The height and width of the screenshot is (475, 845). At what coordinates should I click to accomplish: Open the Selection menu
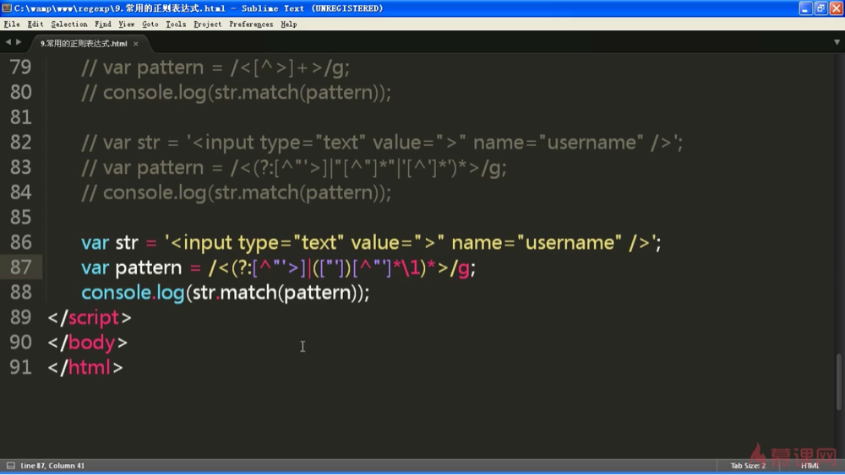(69, 24)
